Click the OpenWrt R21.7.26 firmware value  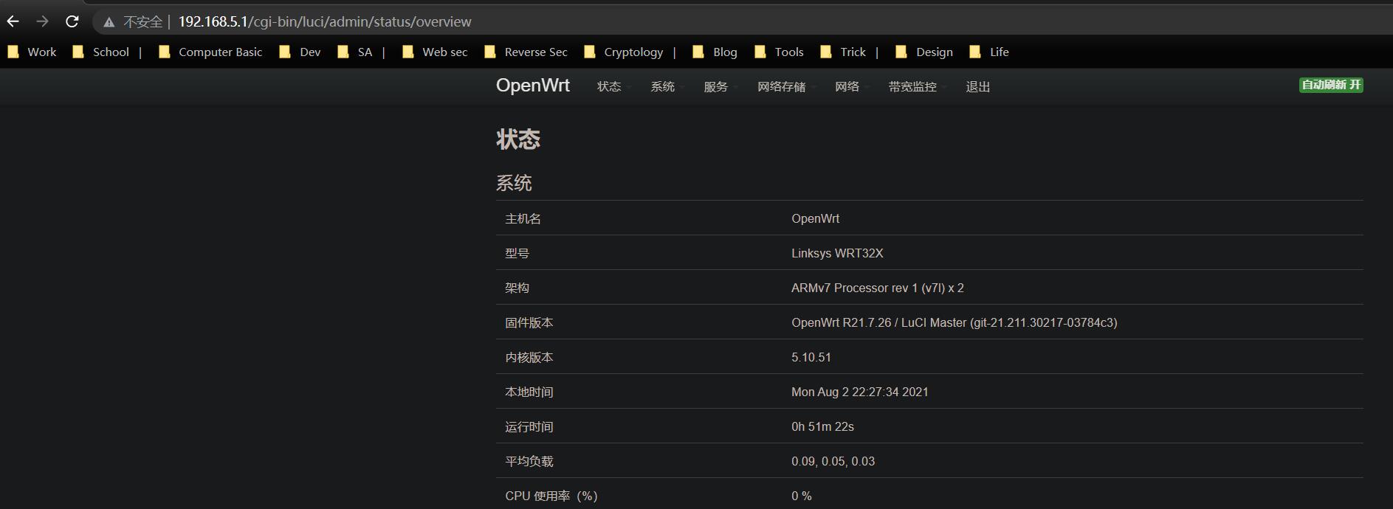[x=955, y=322]
